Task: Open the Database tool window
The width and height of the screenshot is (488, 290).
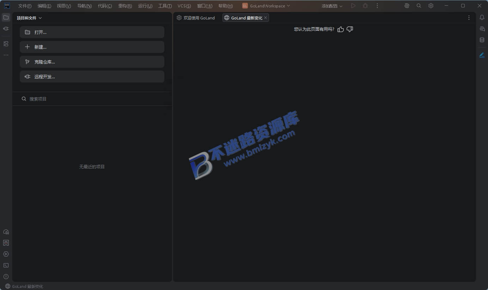Action: tap(482, 40)
